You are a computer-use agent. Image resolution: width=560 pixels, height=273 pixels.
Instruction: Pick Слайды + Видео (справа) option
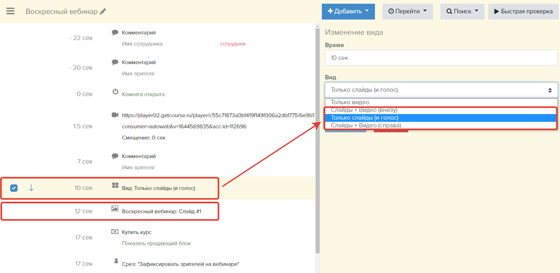366,126
